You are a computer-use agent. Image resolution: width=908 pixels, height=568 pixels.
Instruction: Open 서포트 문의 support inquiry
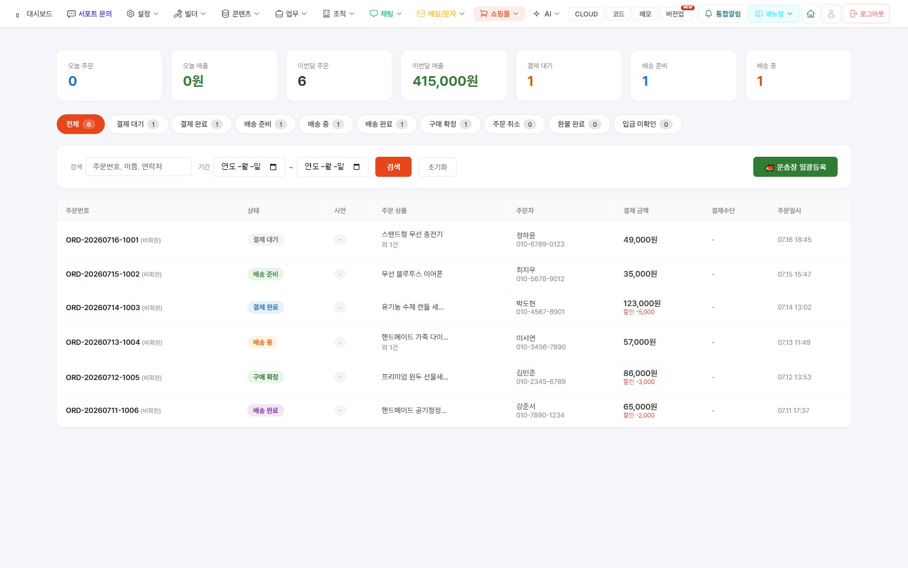89,14
